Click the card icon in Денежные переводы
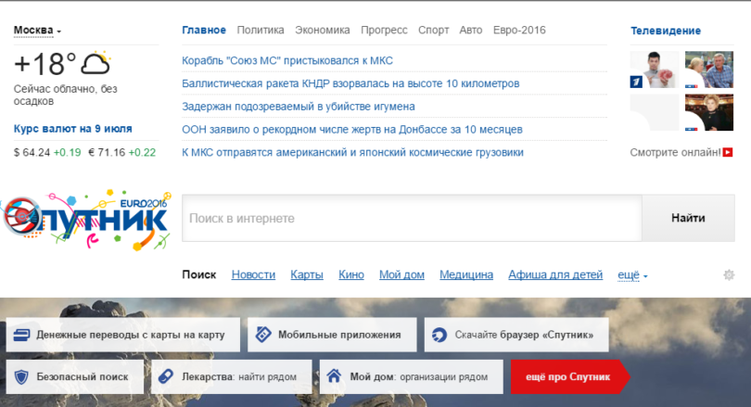The width and height of the screenshot is (751, 407). [21, 335]
